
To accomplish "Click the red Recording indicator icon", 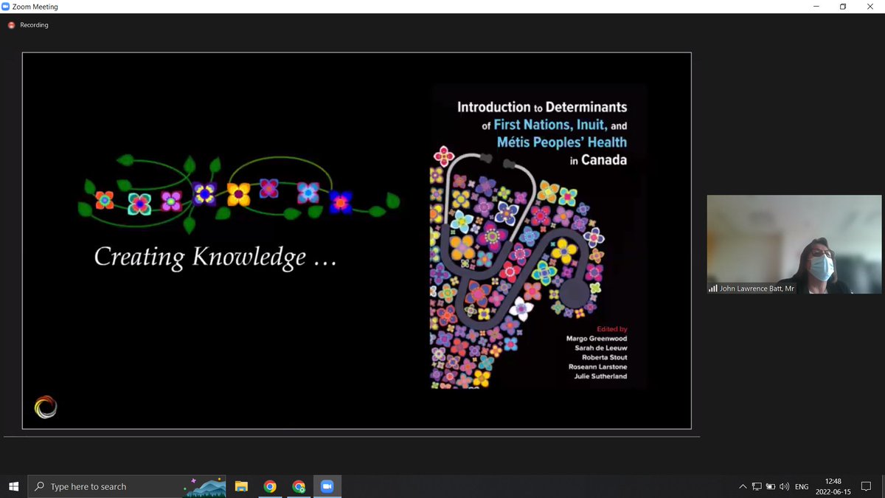I will [x=12, y=25].
